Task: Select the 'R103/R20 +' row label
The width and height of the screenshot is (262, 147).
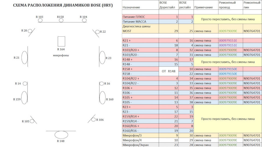Action: pyautogui.click(x=131, y=50)
